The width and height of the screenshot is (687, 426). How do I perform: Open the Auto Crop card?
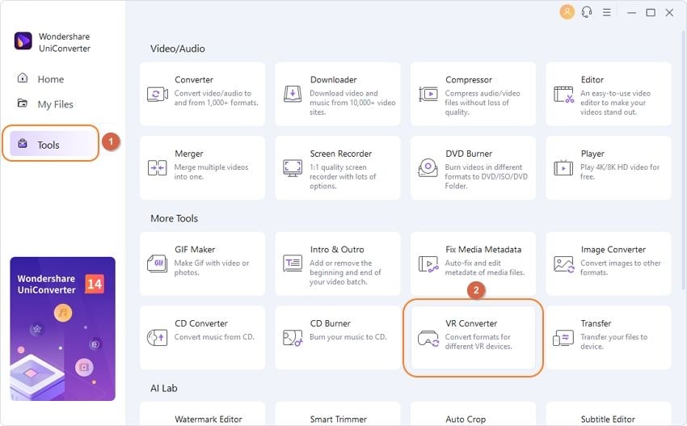(473, 414)
